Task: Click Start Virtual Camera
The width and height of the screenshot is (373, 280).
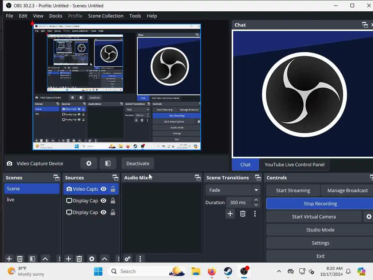Action: pyautogui.click(x=314, y=217)
